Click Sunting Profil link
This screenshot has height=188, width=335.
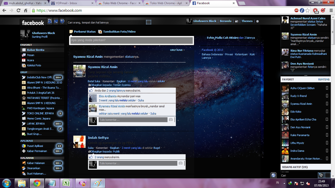[40, 37]
